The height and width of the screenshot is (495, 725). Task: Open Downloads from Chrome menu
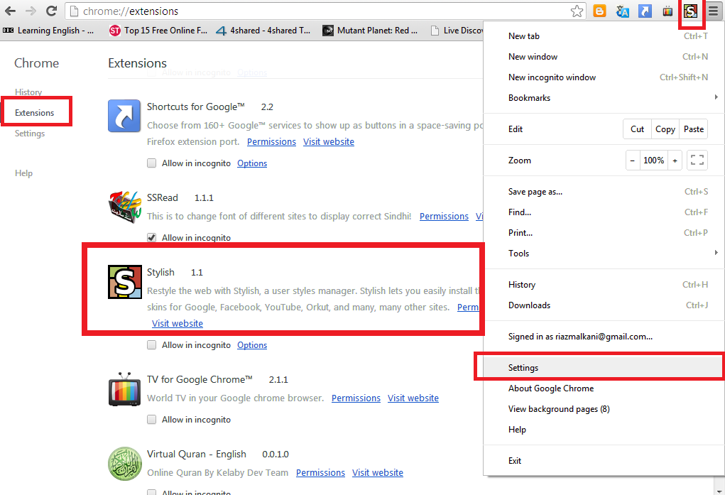point(604,305)
